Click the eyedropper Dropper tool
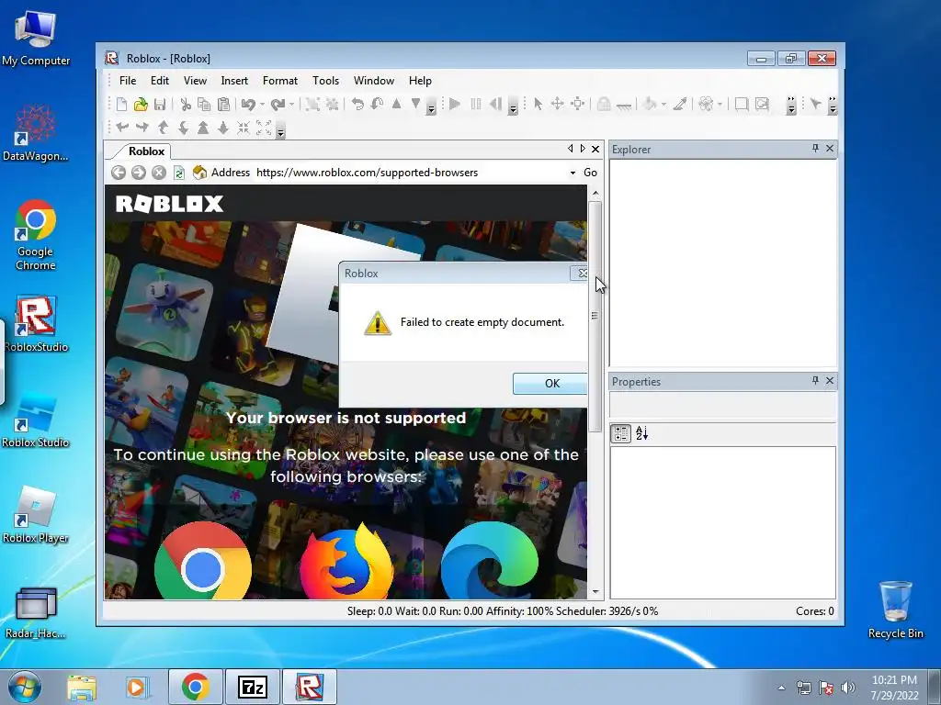This screenshot has width=941, height=705. point(680,105)
